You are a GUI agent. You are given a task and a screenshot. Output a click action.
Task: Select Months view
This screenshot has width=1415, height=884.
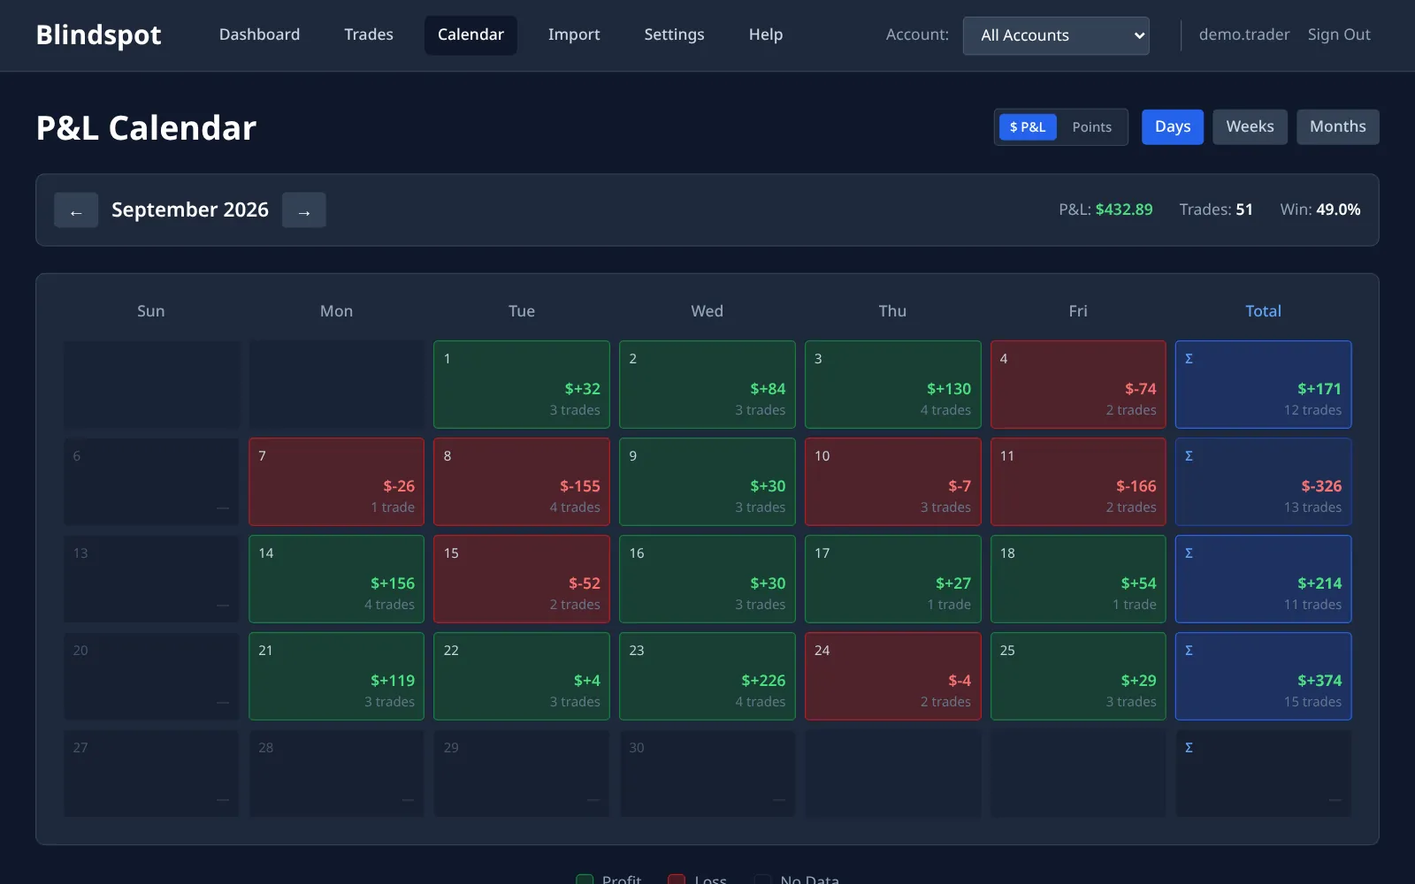[x=1337, y=127]
